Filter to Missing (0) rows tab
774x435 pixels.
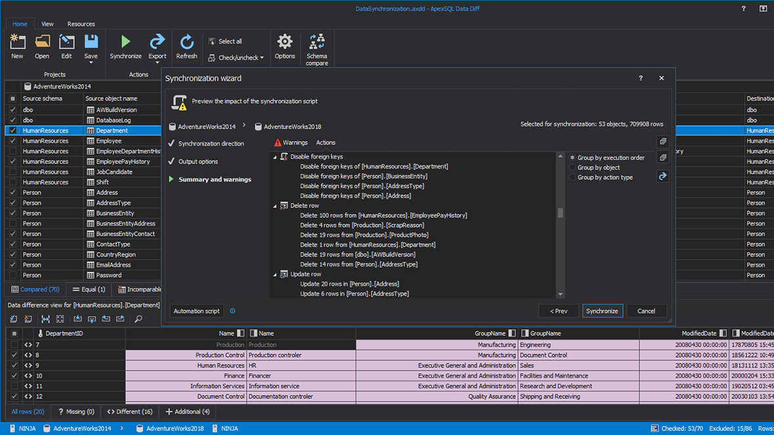coord(76,411)
